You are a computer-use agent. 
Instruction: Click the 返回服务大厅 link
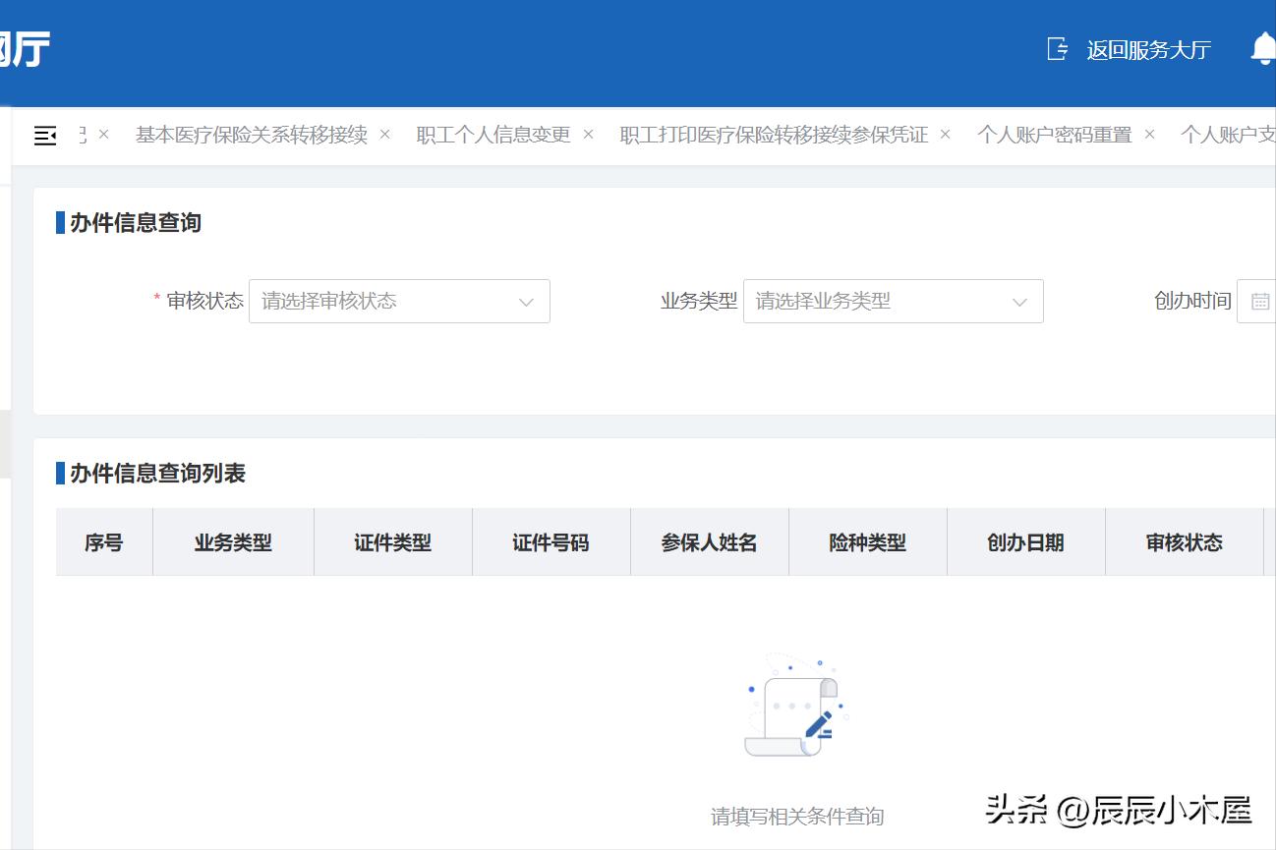(1148, 48)
